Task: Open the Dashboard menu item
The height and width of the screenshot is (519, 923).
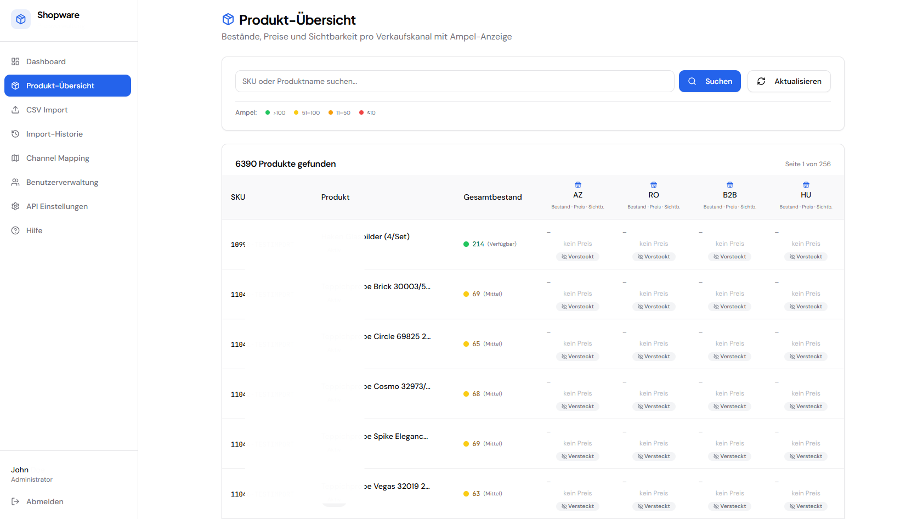Action: [67, 61]
